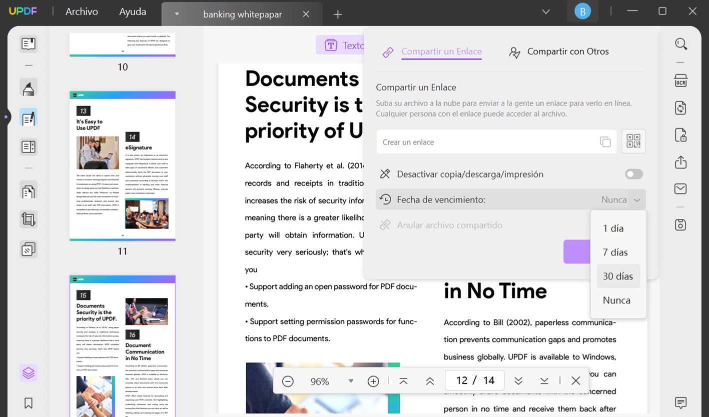
Task: Copy the created link icon
Action: click(605, 142)
